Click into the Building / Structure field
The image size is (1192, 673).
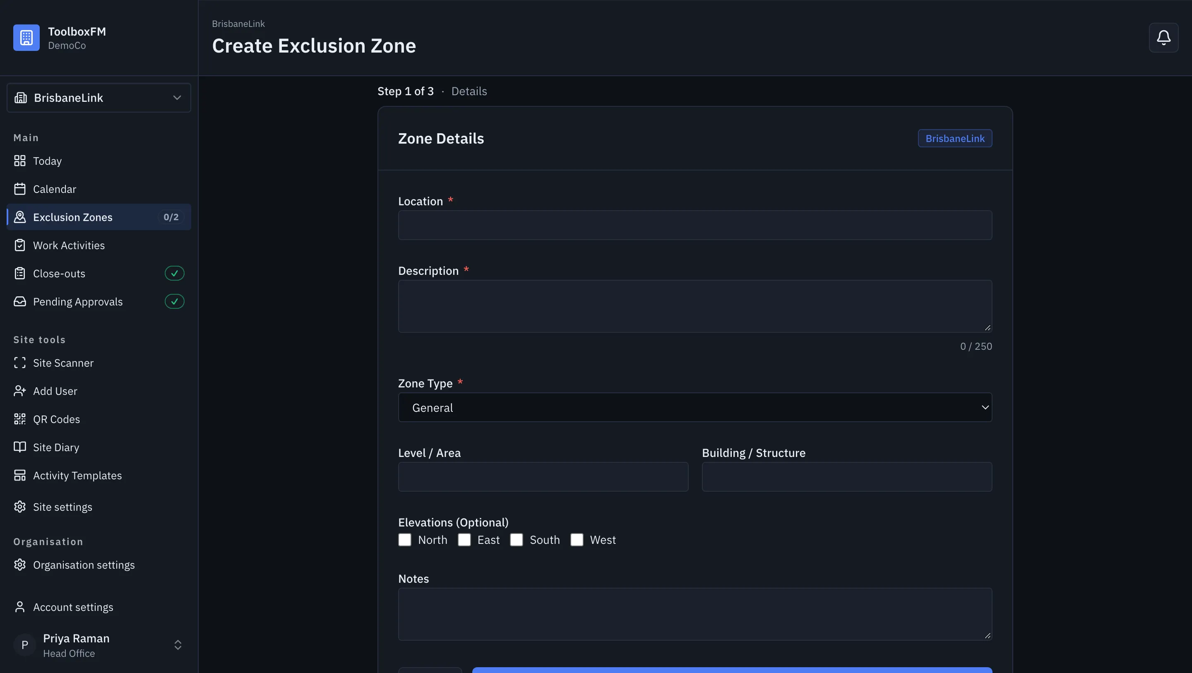click(847, 477)
